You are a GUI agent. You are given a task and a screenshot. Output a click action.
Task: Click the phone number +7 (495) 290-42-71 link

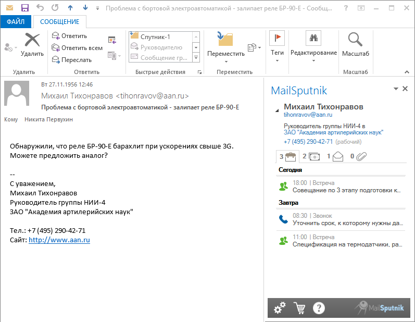tap(308, 142)
